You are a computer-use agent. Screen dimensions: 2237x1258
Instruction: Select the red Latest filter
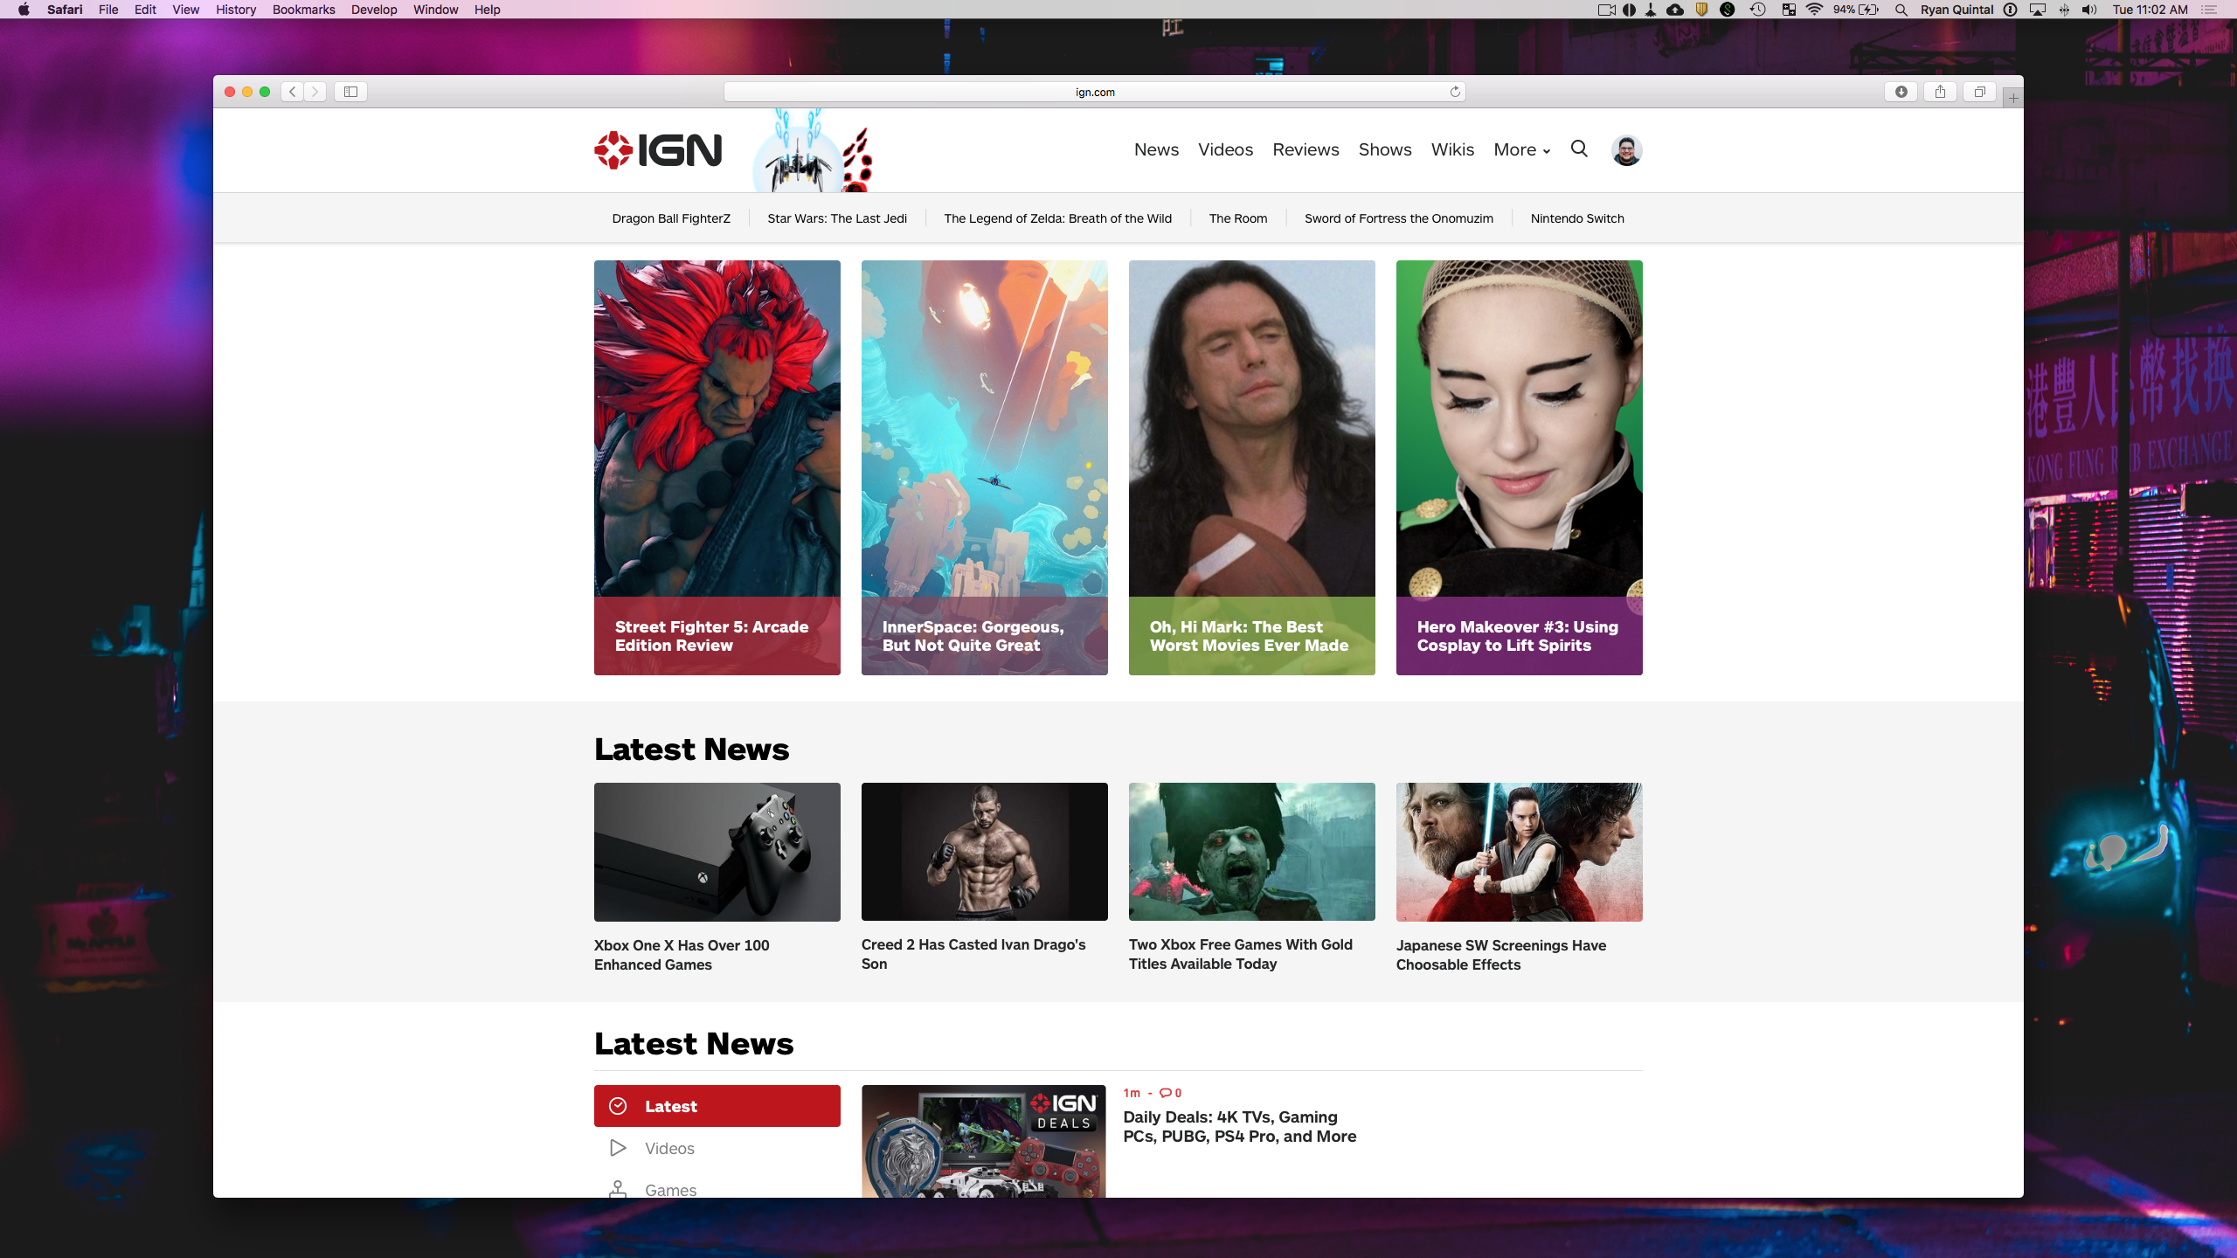pyautogui.click(x=717, y=1105)
